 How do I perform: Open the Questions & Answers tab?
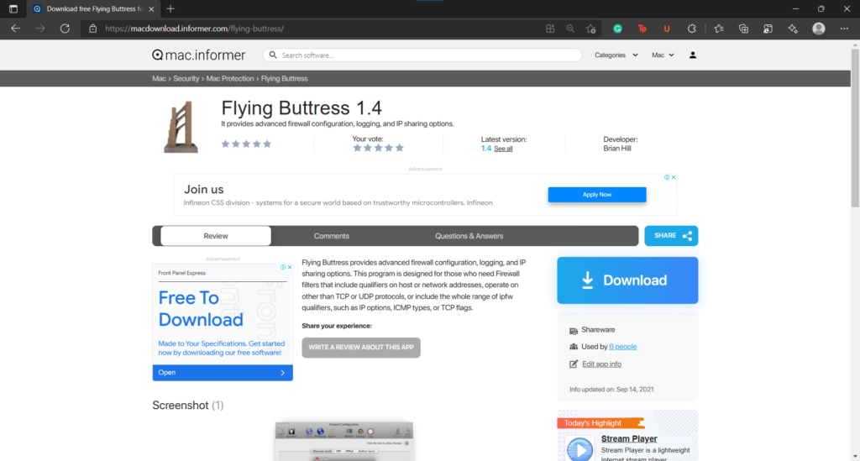point(469,236)
